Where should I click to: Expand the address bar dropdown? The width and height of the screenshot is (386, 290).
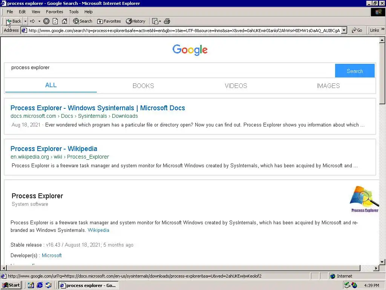pyautogui.click(x=345, y=30)
